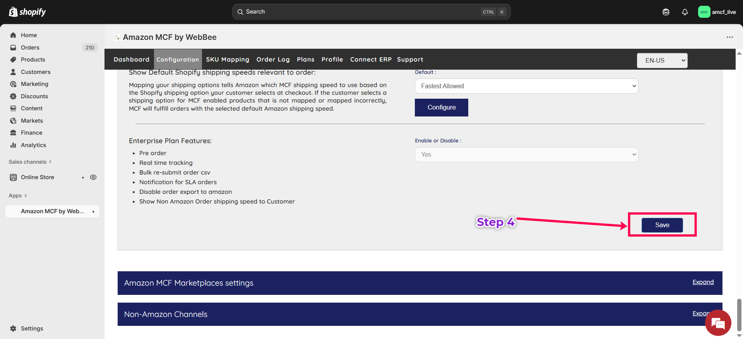Expand Amazon MCF Marketplaces settings
Screen dimensions: 743x339
[x=703, y=282]
